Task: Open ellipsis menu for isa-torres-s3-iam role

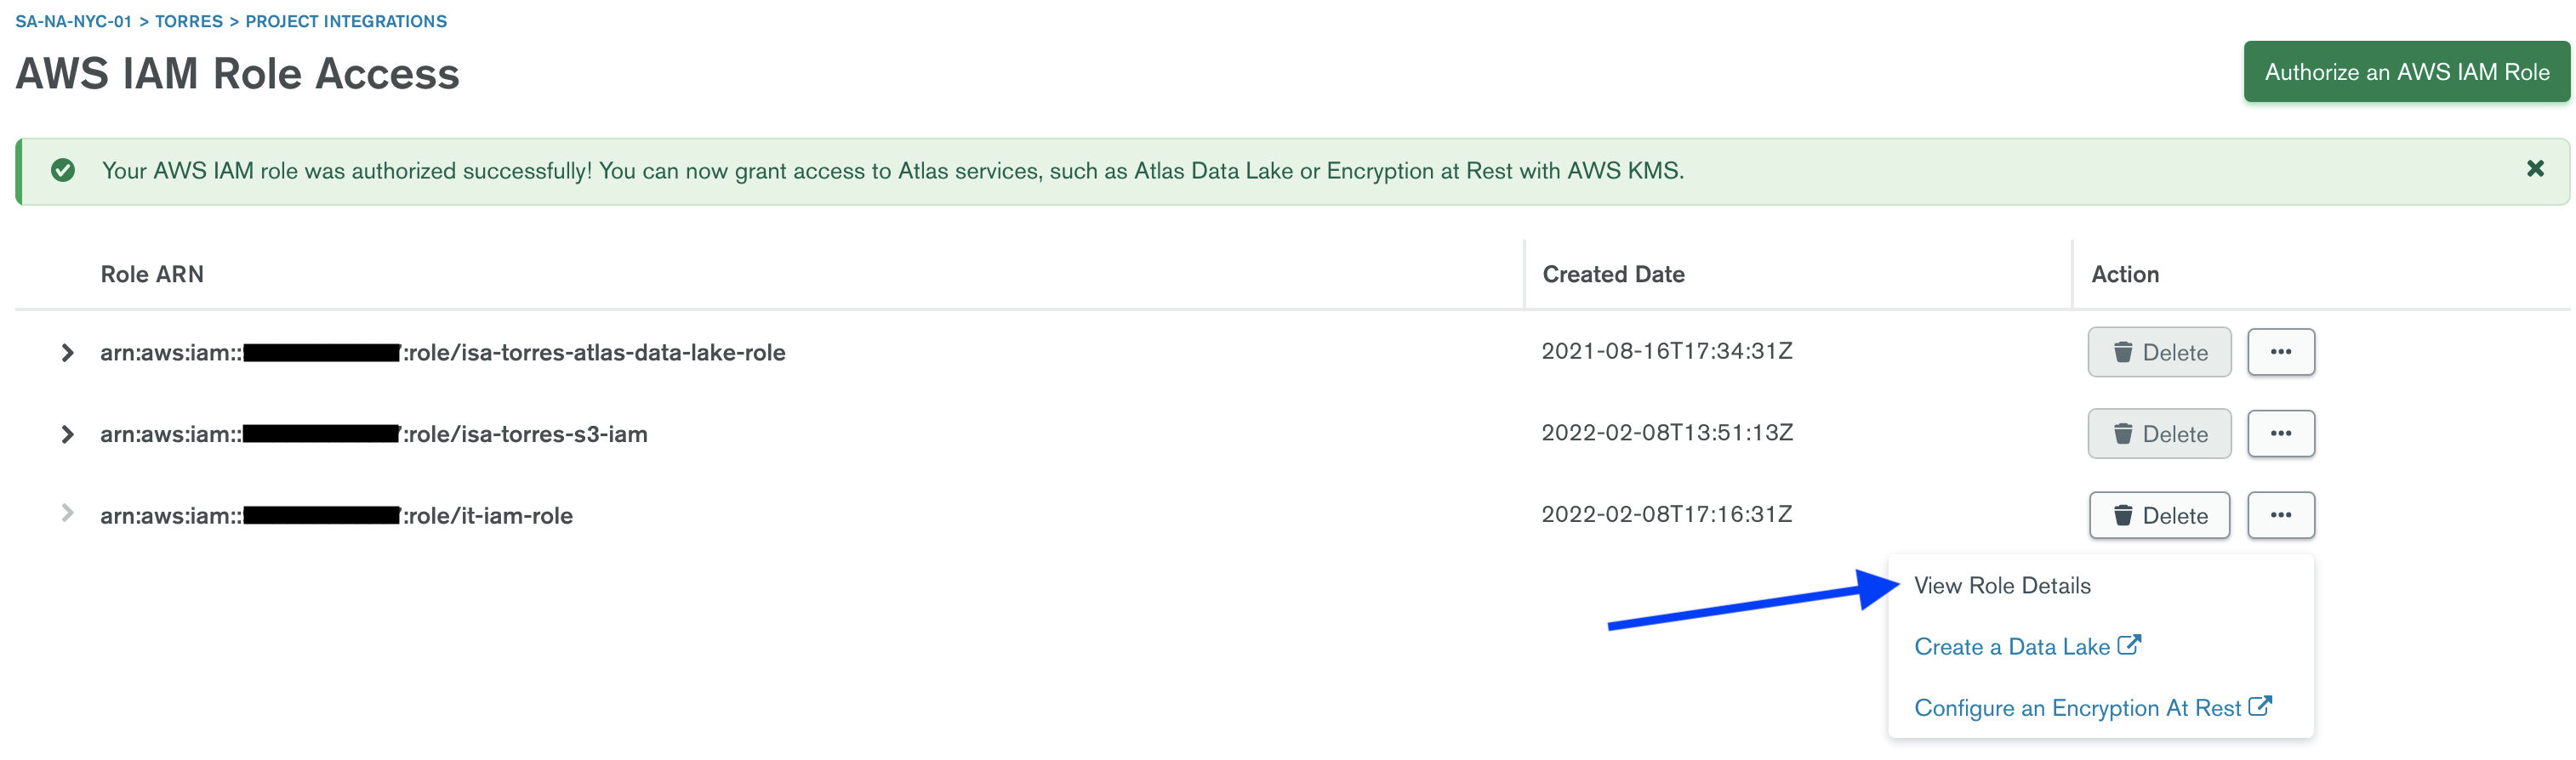Action: (2281, 434)
